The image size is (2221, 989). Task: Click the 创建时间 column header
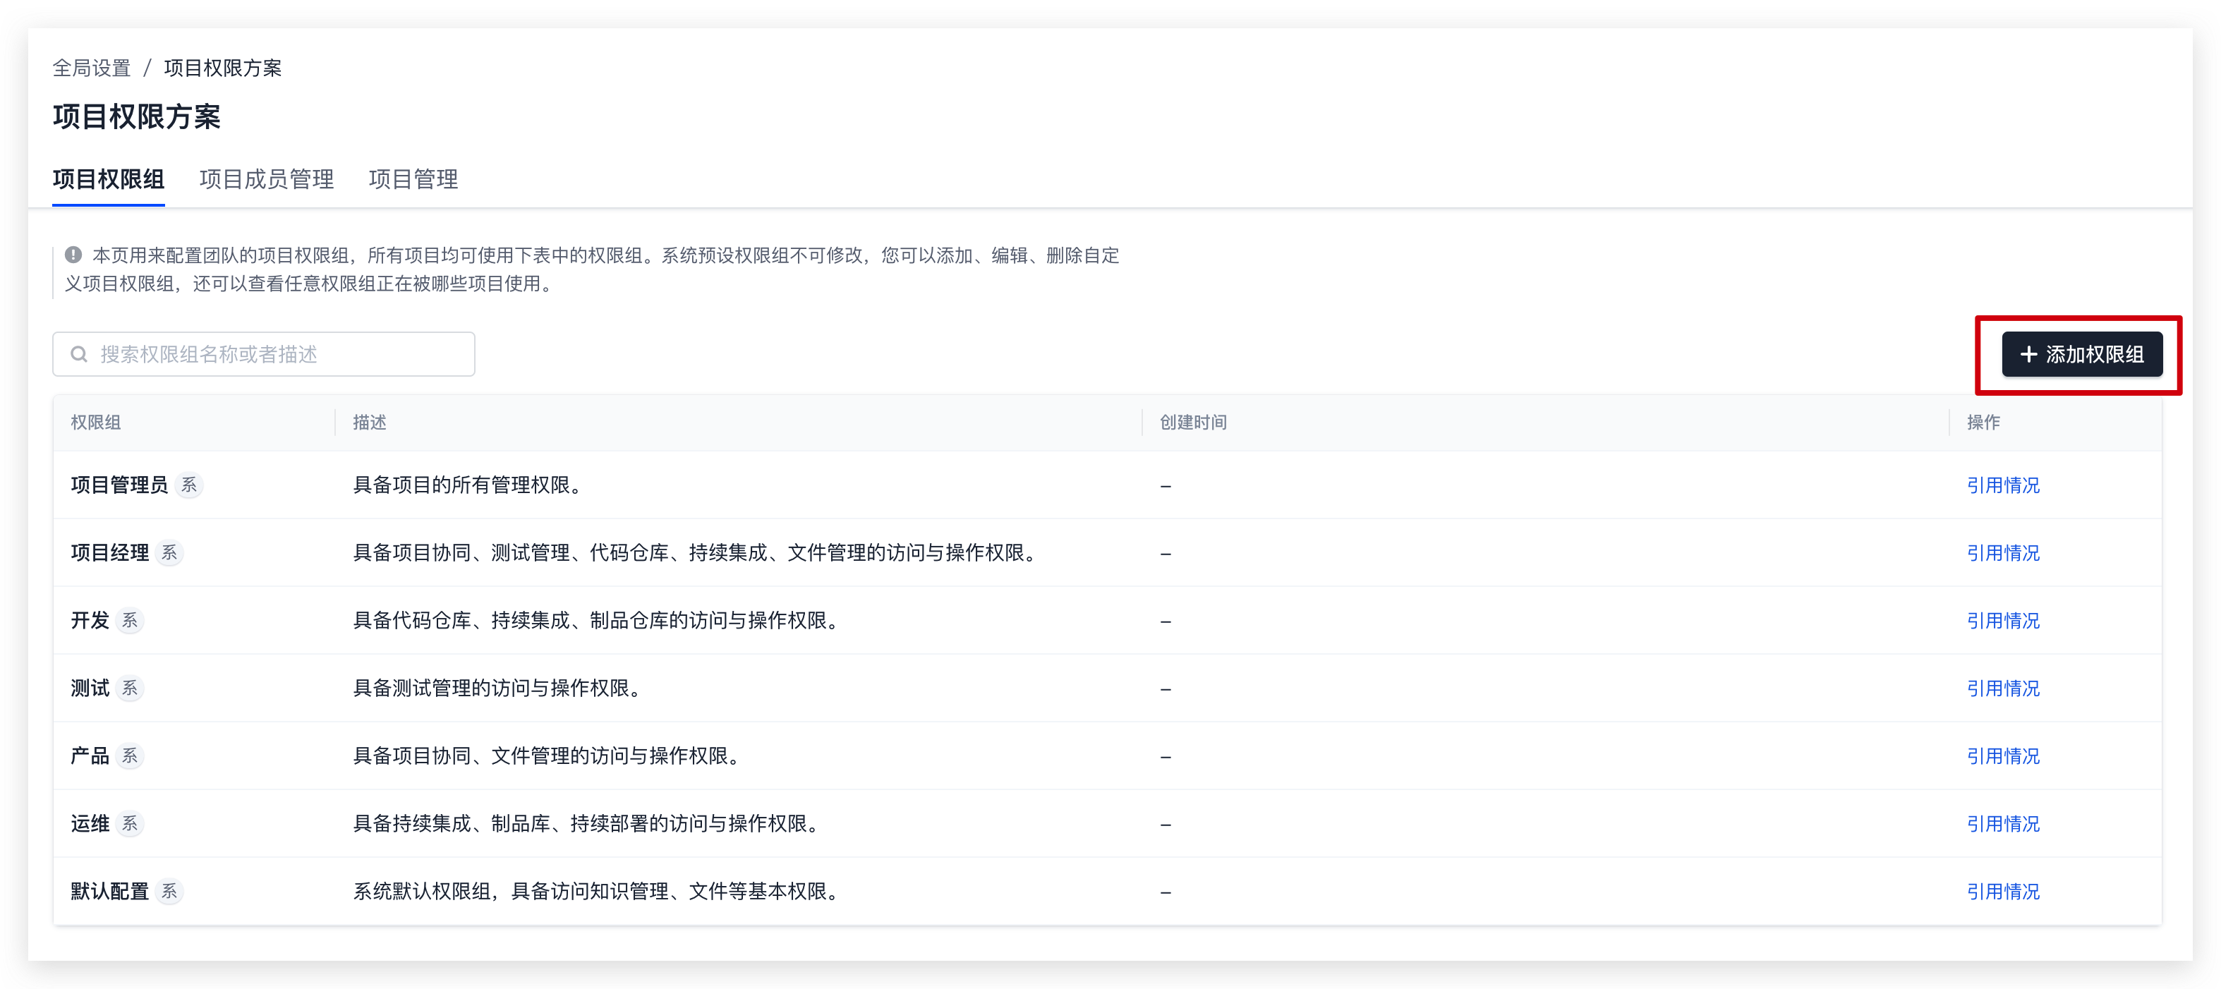[x=1193, y=423]
